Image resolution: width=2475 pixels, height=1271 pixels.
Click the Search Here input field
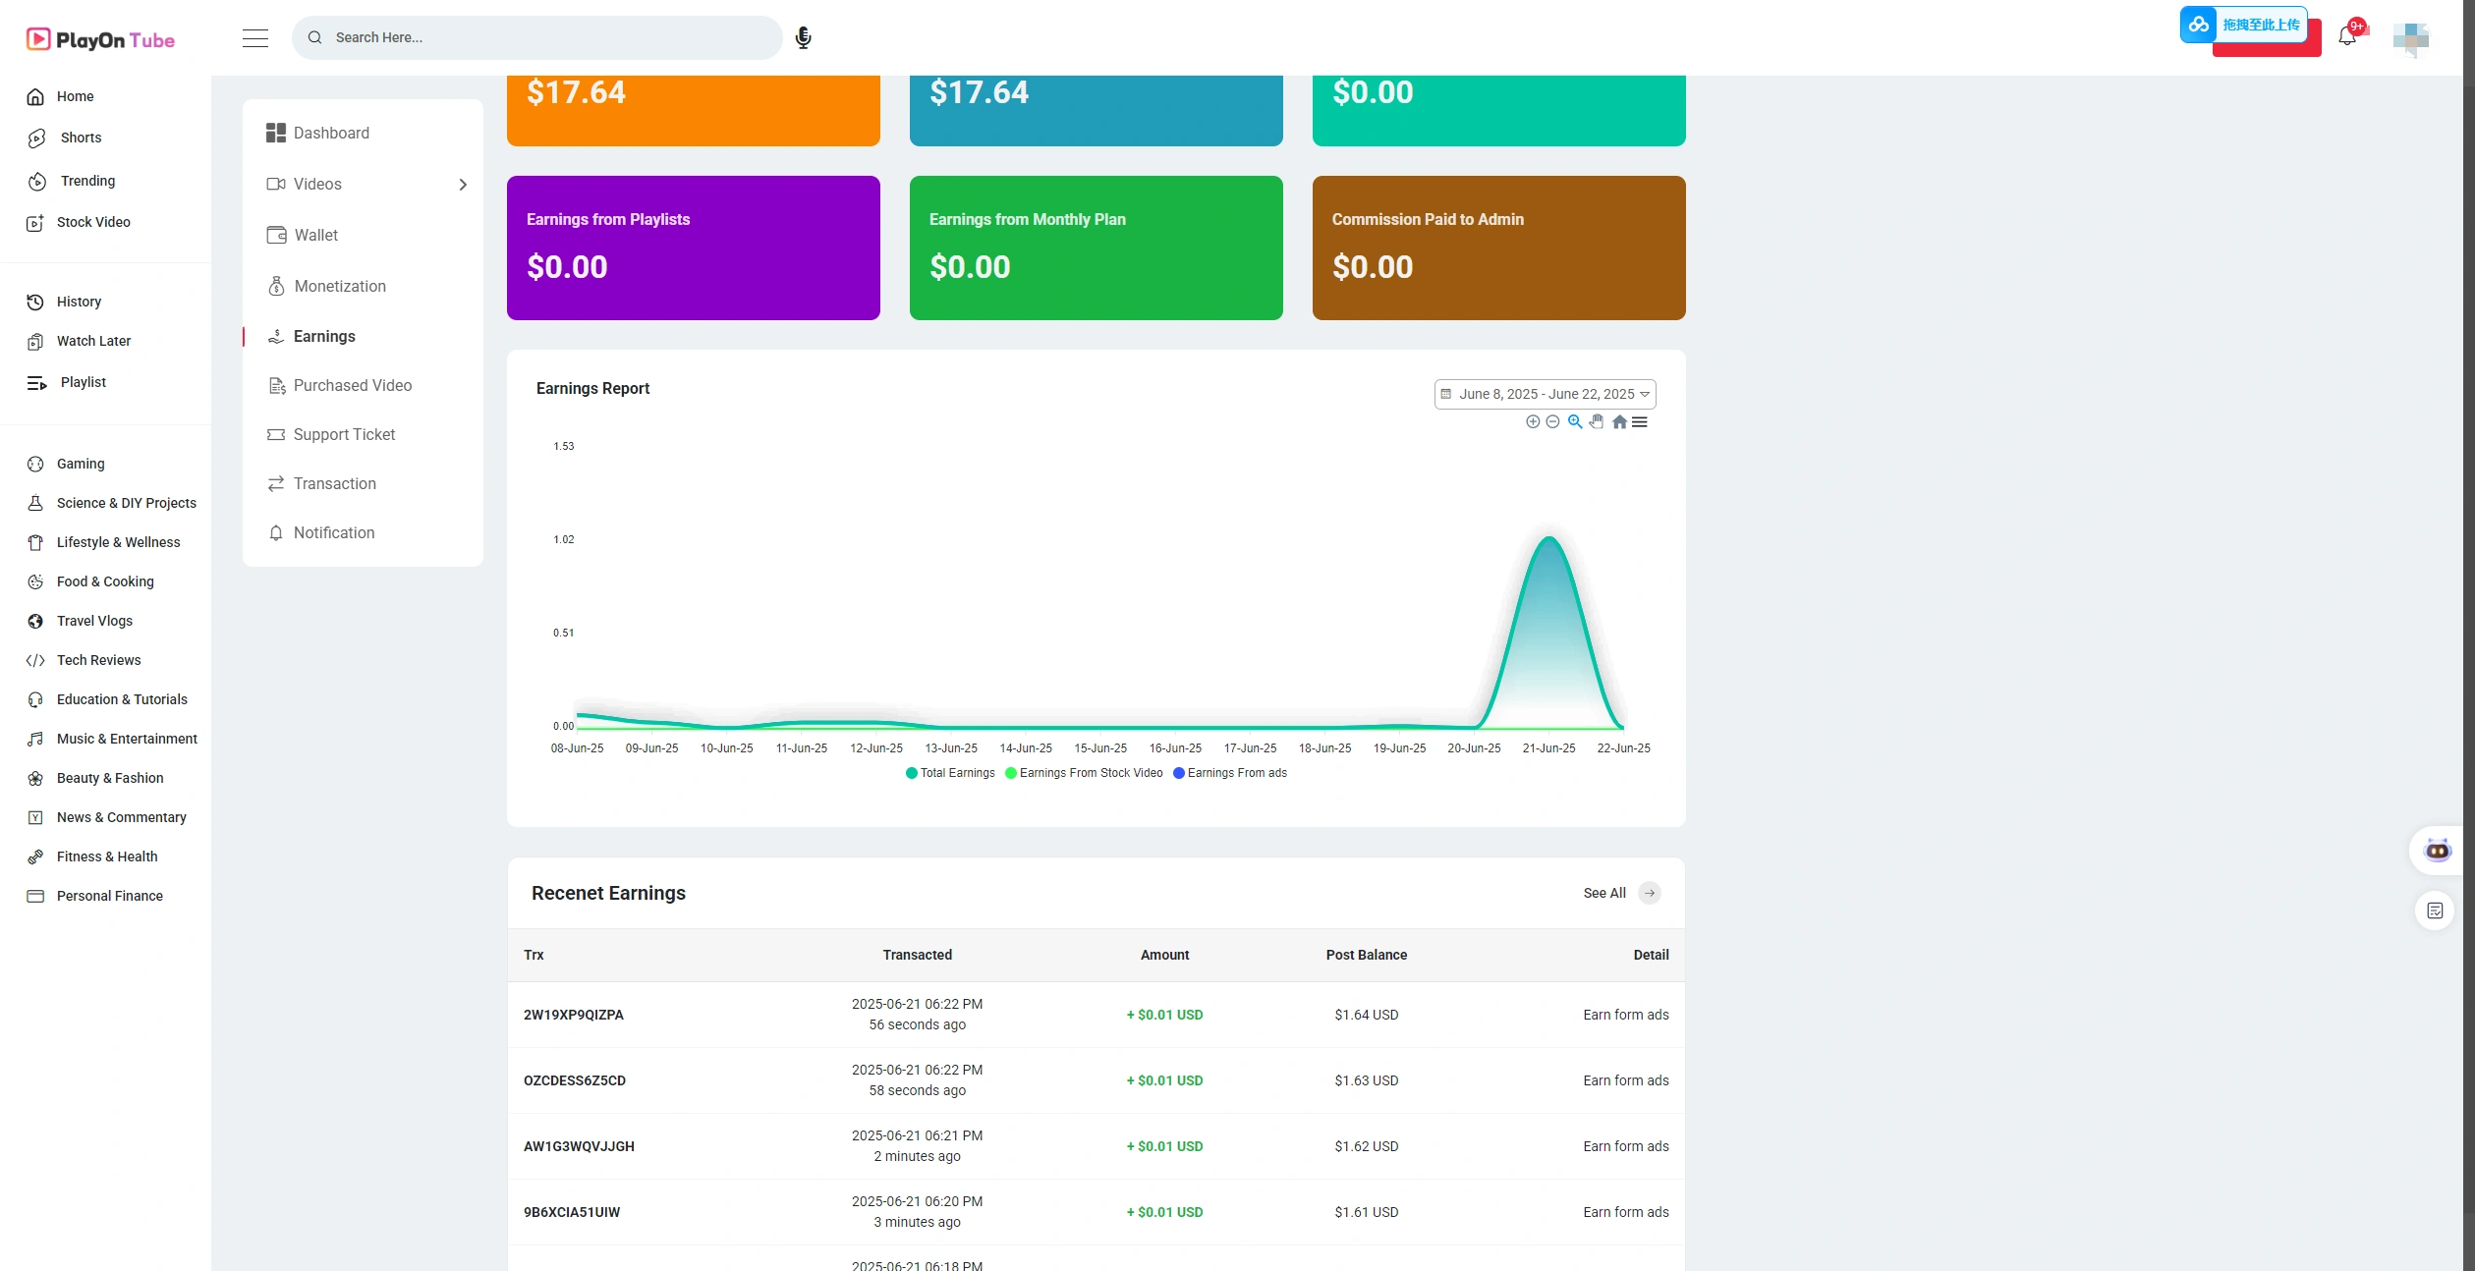(x=550, y=37)
